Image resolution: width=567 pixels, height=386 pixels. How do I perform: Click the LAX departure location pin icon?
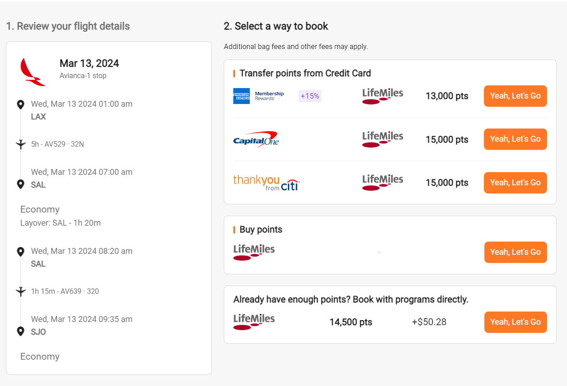pos(20,104)
